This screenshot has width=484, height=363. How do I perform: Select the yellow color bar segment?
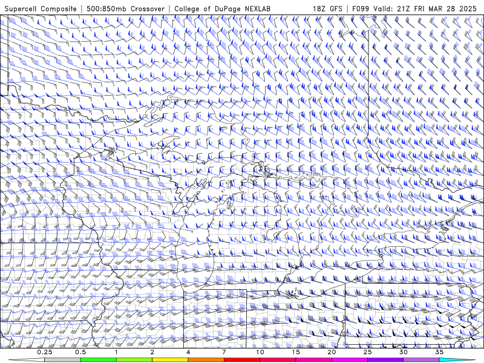(x=170, y=360)
